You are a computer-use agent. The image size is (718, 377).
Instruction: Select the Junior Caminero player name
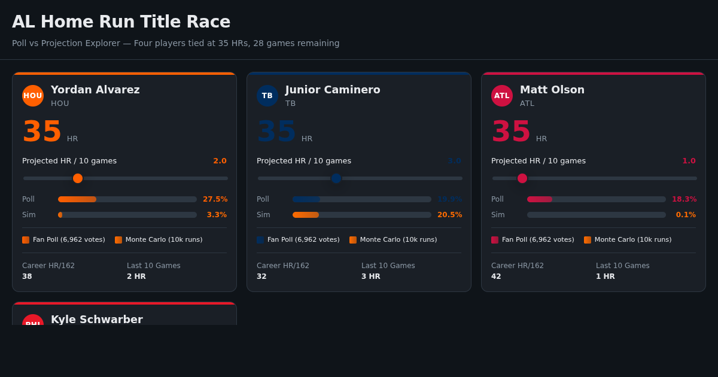click(x=333, y=90)
